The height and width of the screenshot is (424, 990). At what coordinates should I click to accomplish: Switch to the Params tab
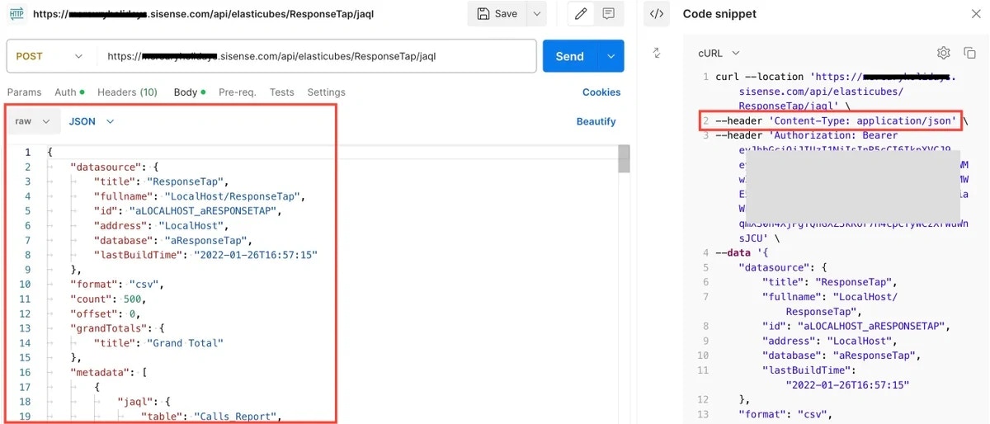tap(24, 92)
